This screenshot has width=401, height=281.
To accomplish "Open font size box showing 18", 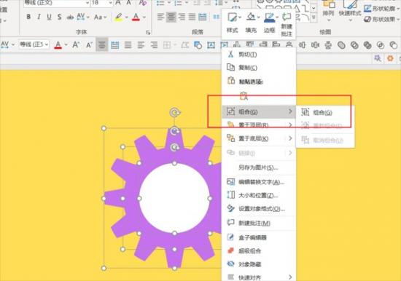I will point(102,3).
